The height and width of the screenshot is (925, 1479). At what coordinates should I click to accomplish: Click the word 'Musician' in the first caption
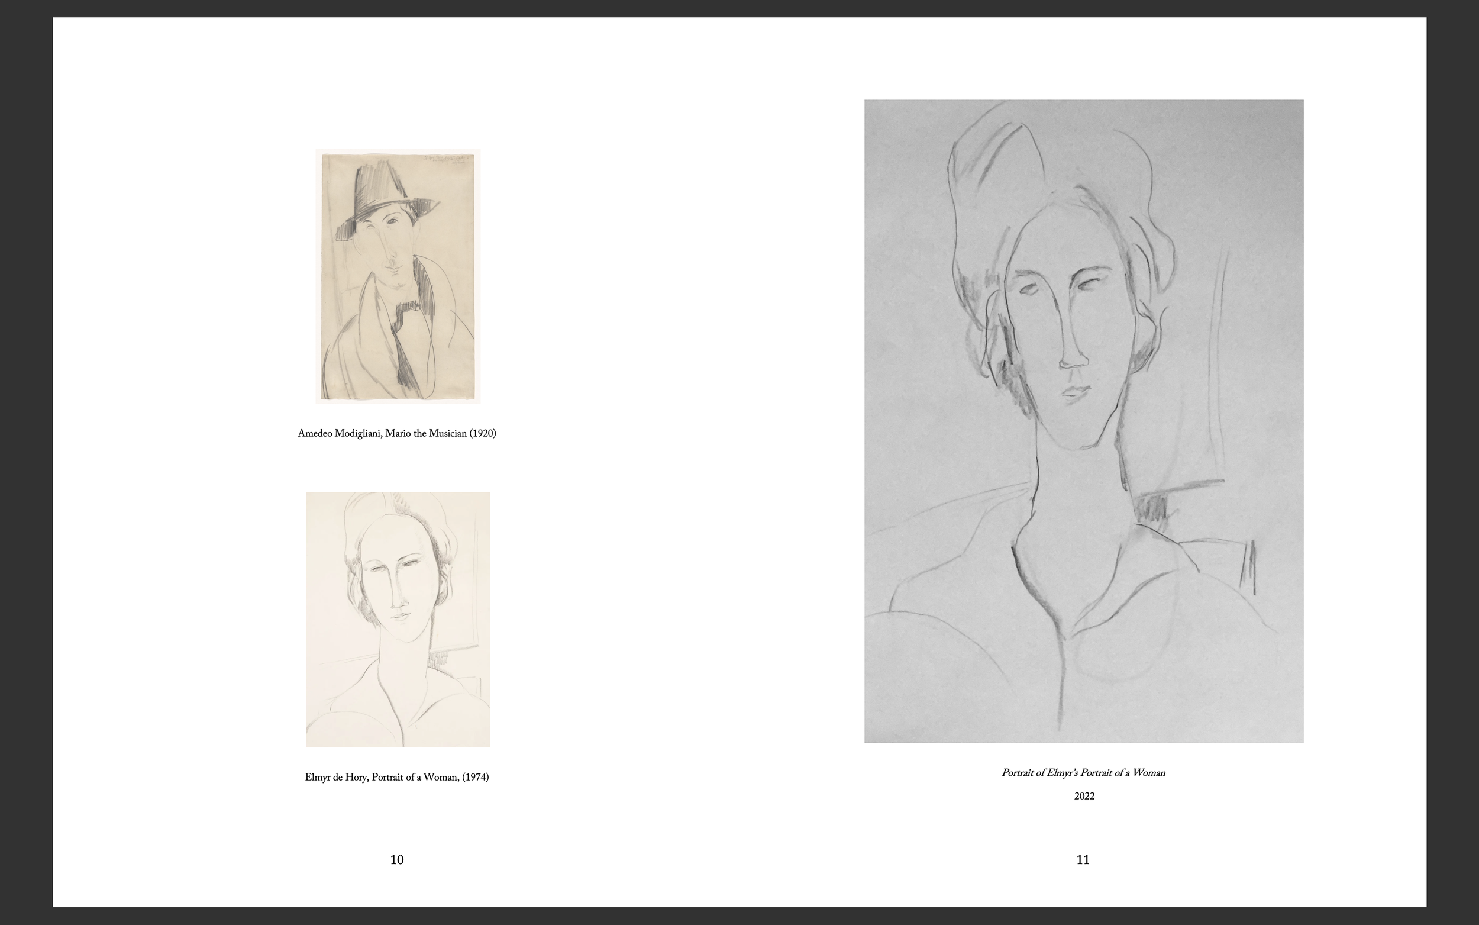point(448,433)
